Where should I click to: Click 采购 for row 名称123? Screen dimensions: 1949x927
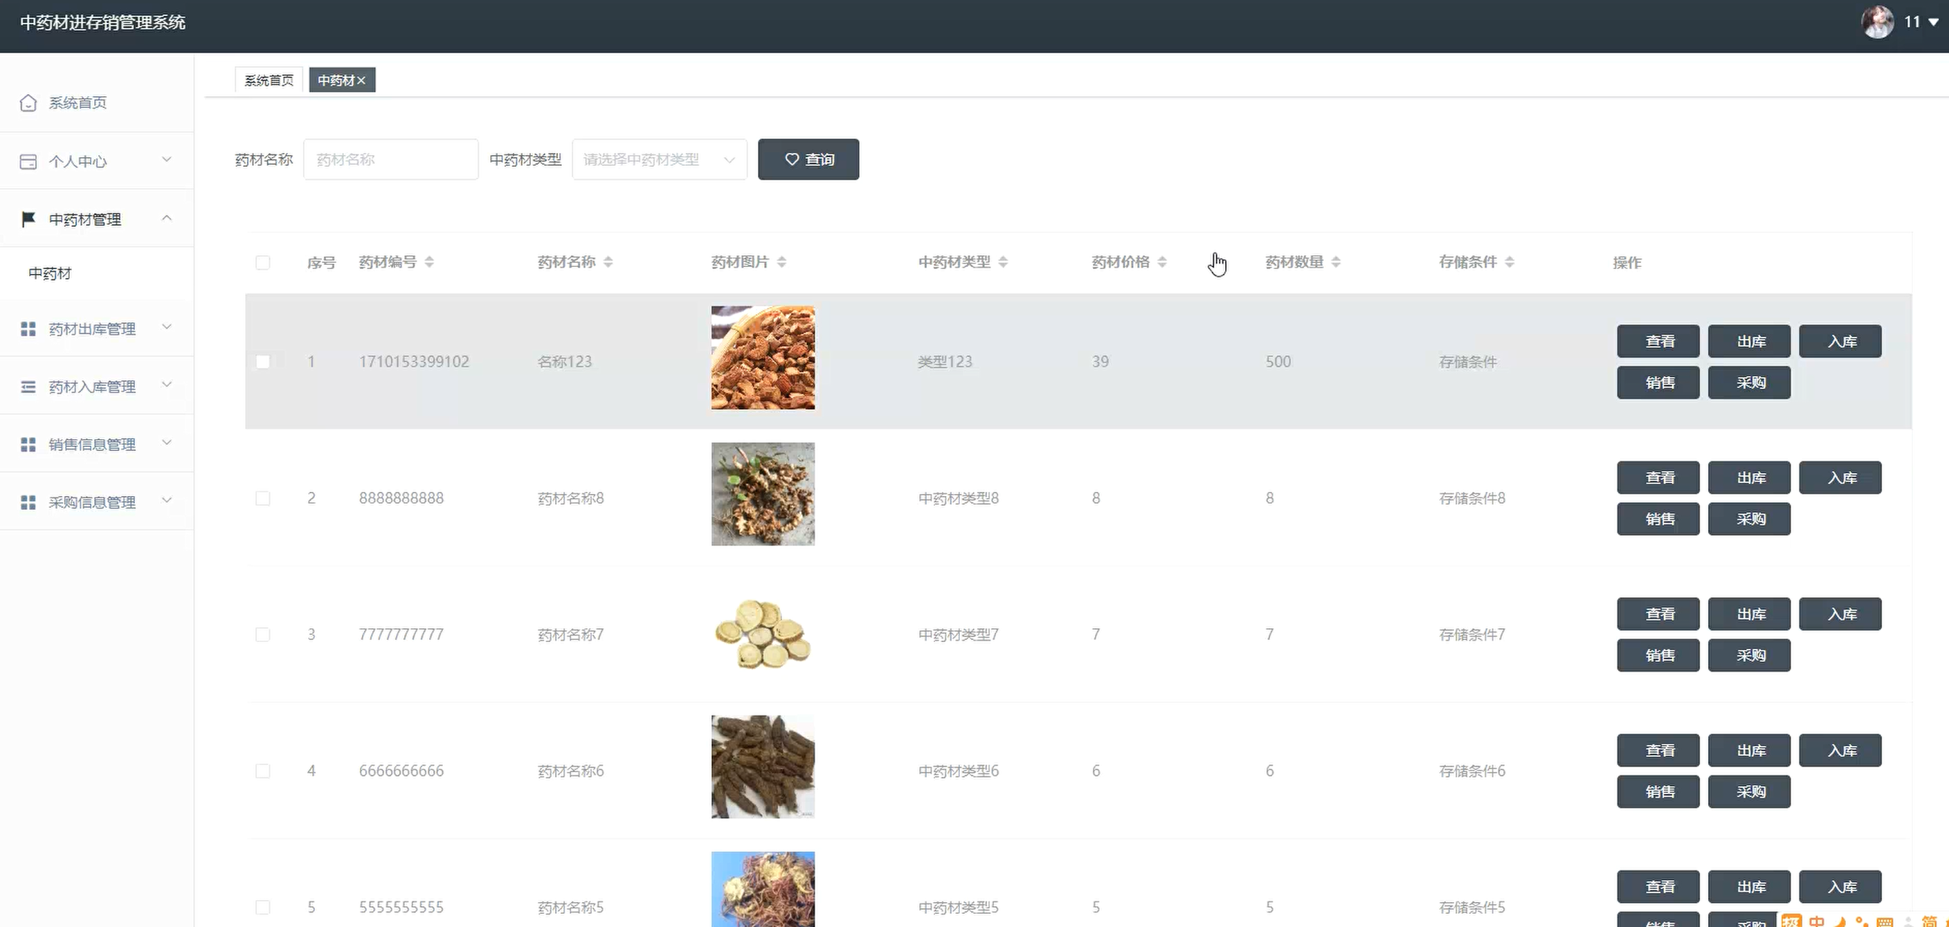tap(1749, 383)
